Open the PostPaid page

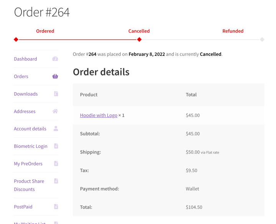pos(23,207)
